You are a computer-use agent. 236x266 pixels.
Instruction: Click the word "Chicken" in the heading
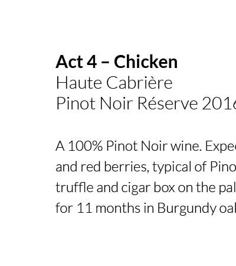click(146, 61)
